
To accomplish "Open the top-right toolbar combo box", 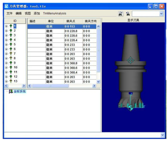I will pyautogui.click(x=161, y=14).
